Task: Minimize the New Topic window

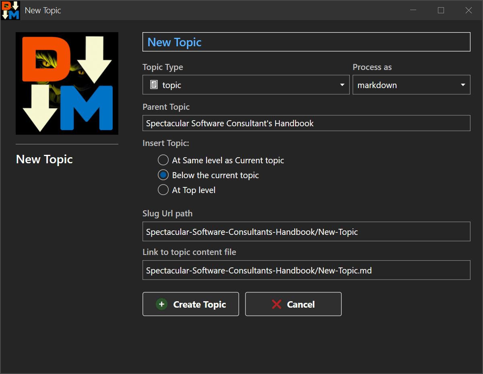Action: tap(413, 10)
